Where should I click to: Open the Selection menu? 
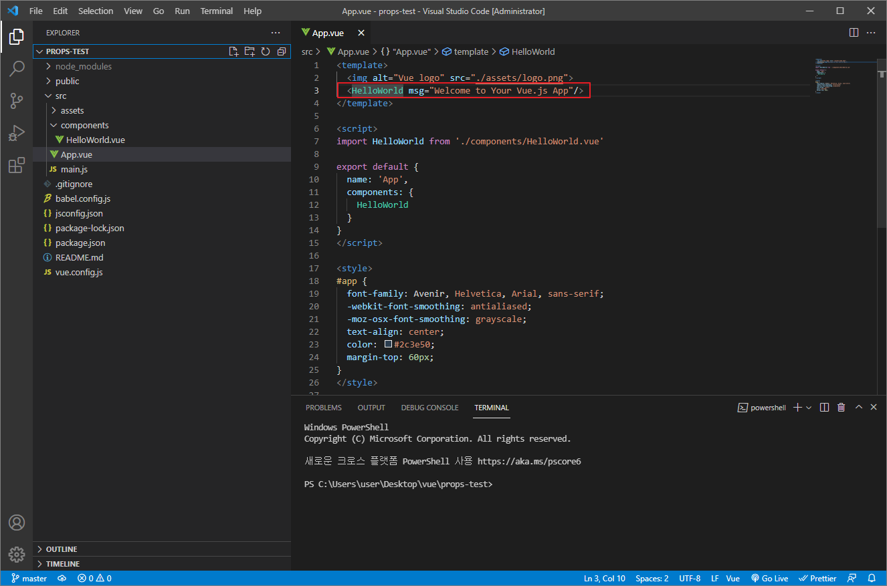click(x=96, y=11)
